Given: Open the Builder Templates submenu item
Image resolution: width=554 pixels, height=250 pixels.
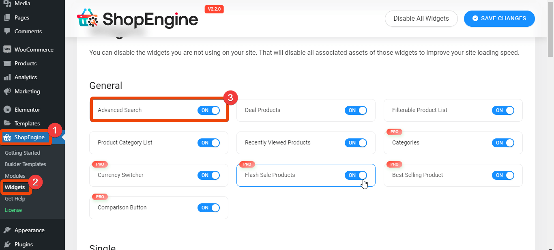Looking at the screenshot, I should coord(25,164).
